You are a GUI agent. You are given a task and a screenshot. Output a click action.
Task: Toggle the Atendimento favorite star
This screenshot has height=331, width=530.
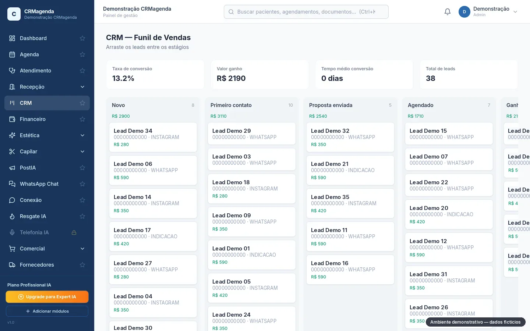pyautogui.click(x=82, y=71)
